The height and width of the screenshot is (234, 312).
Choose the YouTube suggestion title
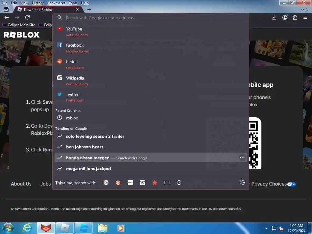[x=74, y=29]
